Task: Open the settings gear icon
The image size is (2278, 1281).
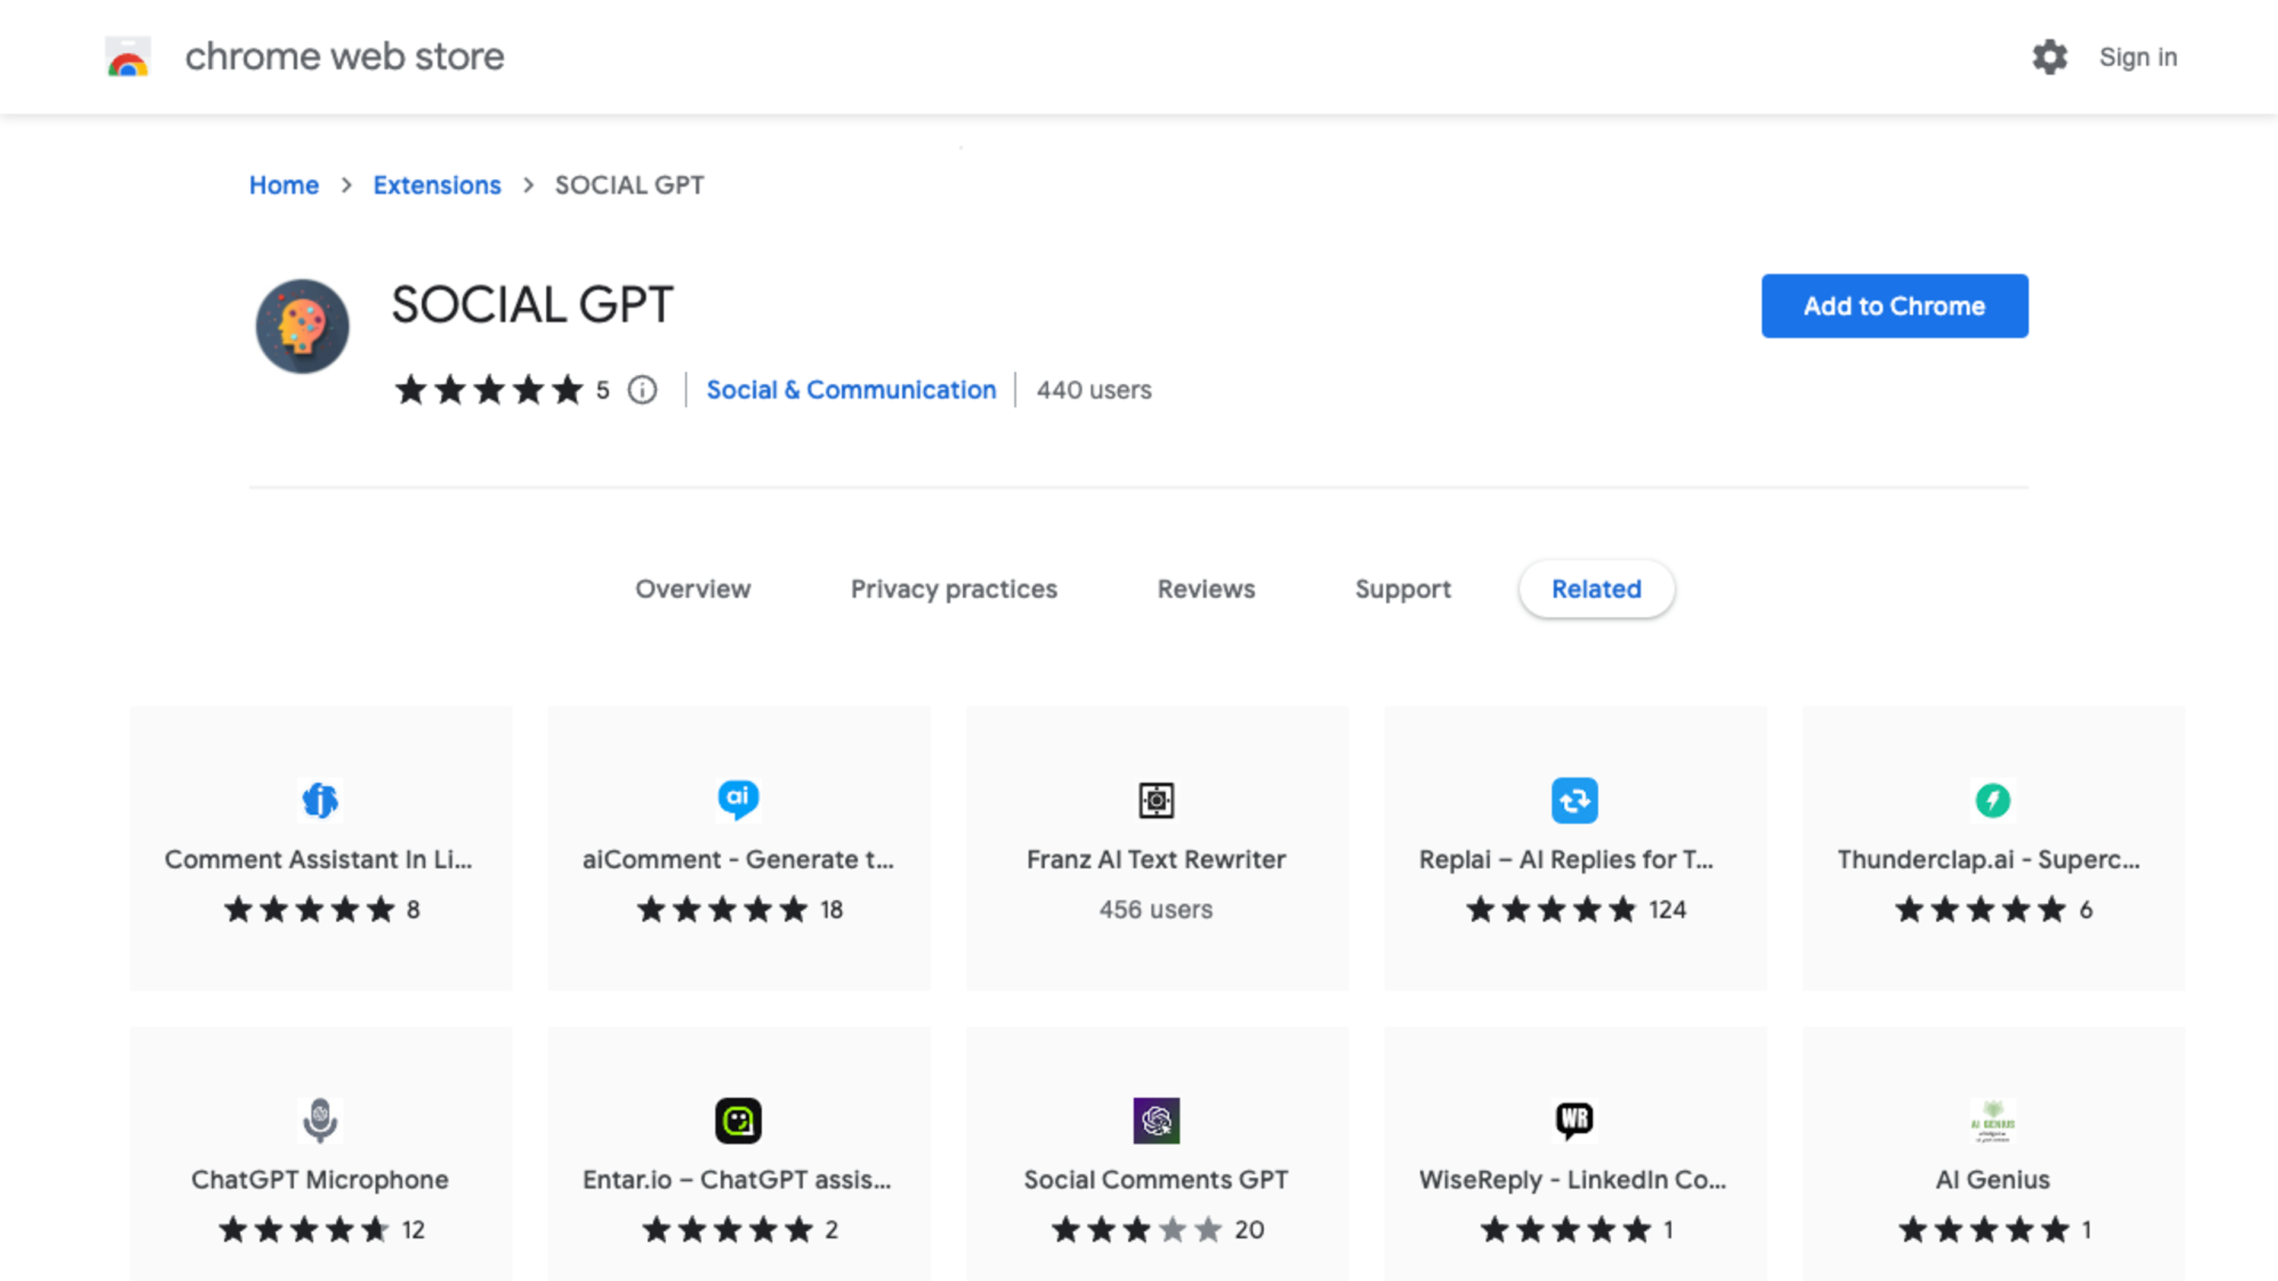Action: [2049, 58]
